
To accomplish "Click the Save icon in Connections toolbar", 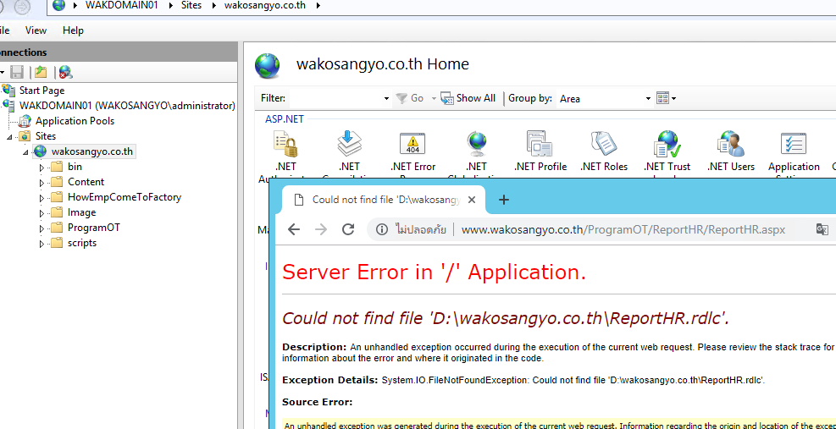I will 17,72.
